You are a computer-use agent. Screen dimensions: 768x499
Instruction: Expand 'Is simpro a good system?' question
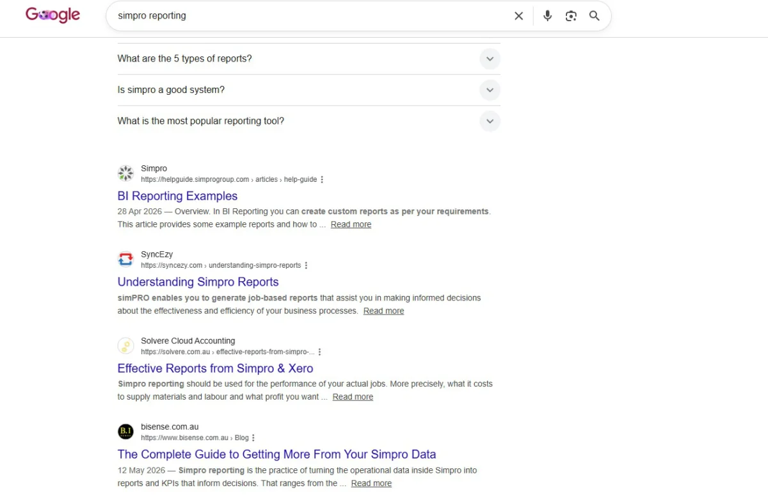point(308,90)
